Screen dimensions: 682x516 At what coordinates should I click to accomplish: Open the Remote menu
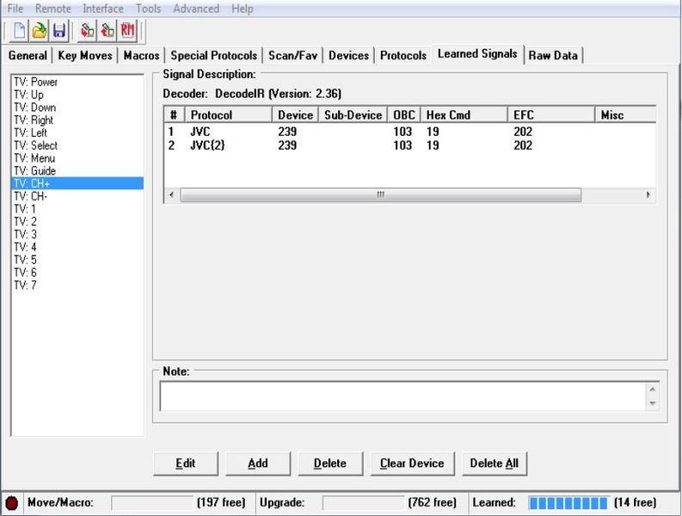(53, 9)
